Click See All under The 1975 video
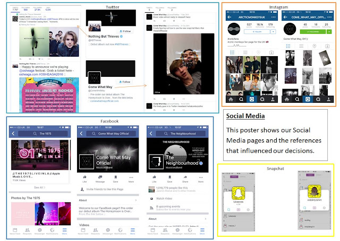Screen dimensions: 340x241 pyautogui.click(x=39, y=188)
